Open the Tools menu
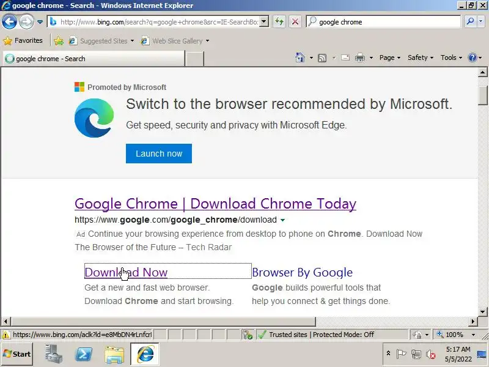Screen dimensions: 489x367 point(451,57)
